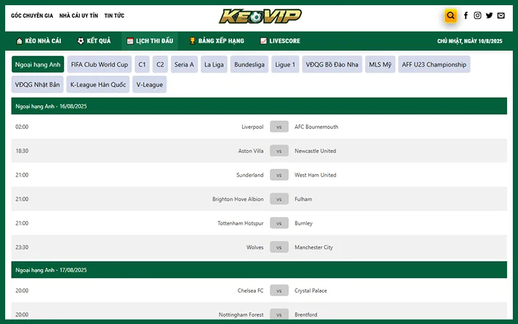Click the orange search icon

click(x=451, y=16)
